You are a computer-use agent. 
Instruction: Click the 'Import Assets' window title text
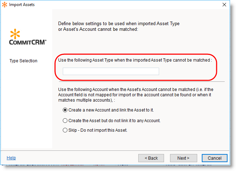click(x=22, y=5)
